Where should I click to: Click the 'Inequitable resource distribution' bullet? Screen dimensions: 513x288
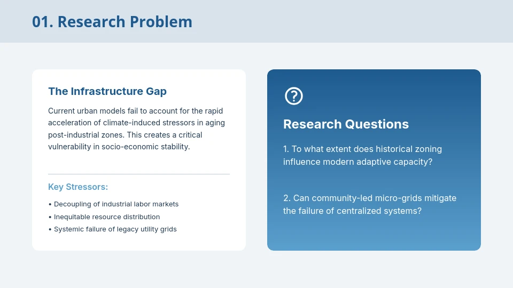pos(107,217)
